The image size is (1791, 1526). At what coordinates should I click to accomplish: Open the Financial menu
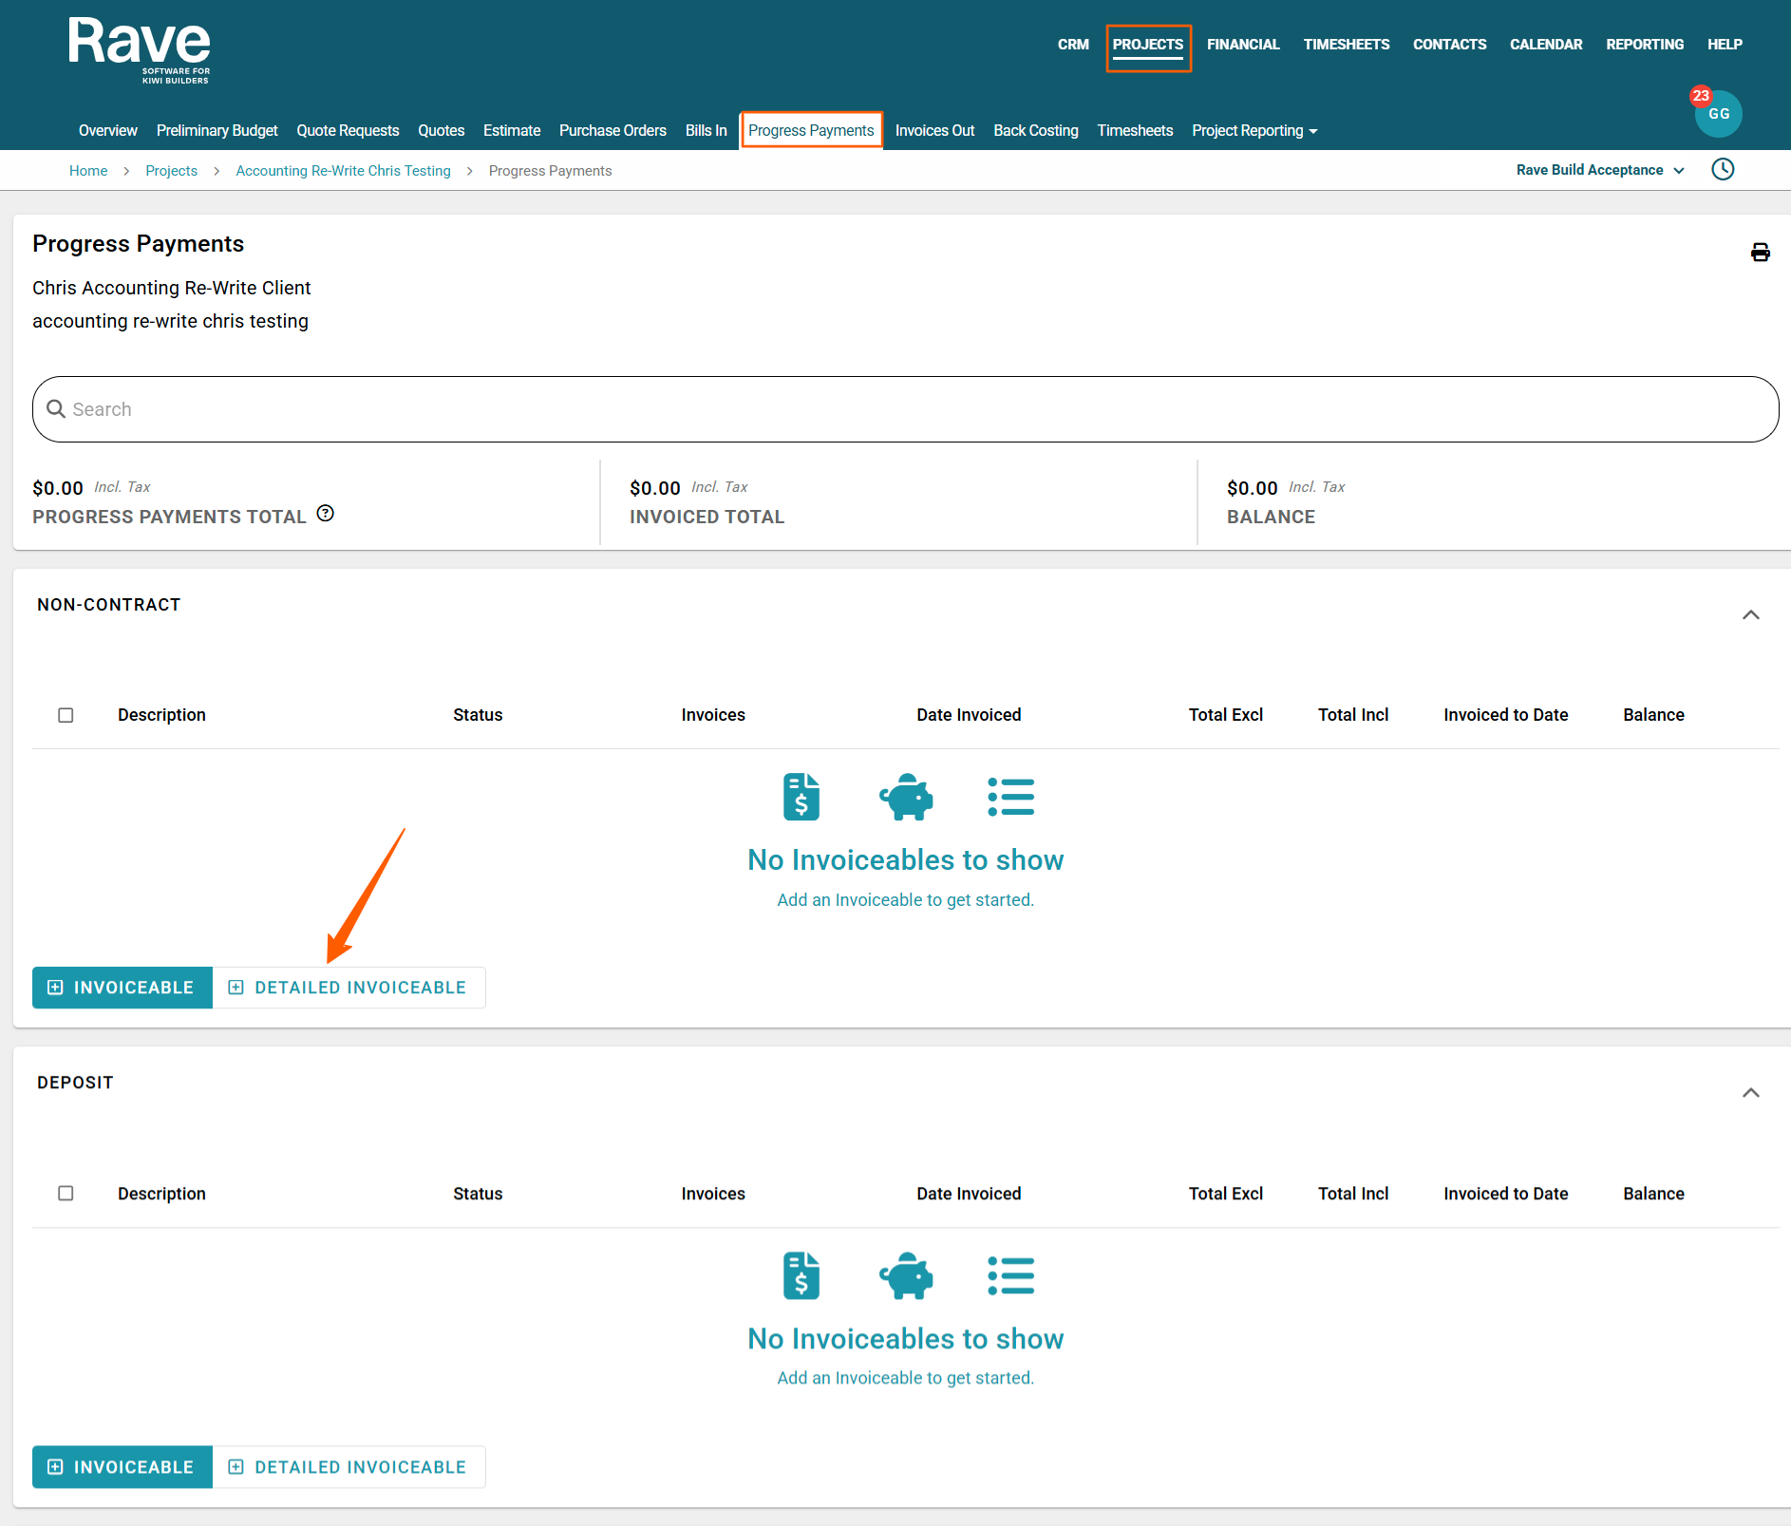pos(1242,45)
